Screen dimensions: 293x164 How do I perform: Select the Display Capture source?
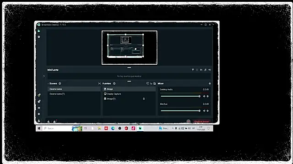[129, 94]
